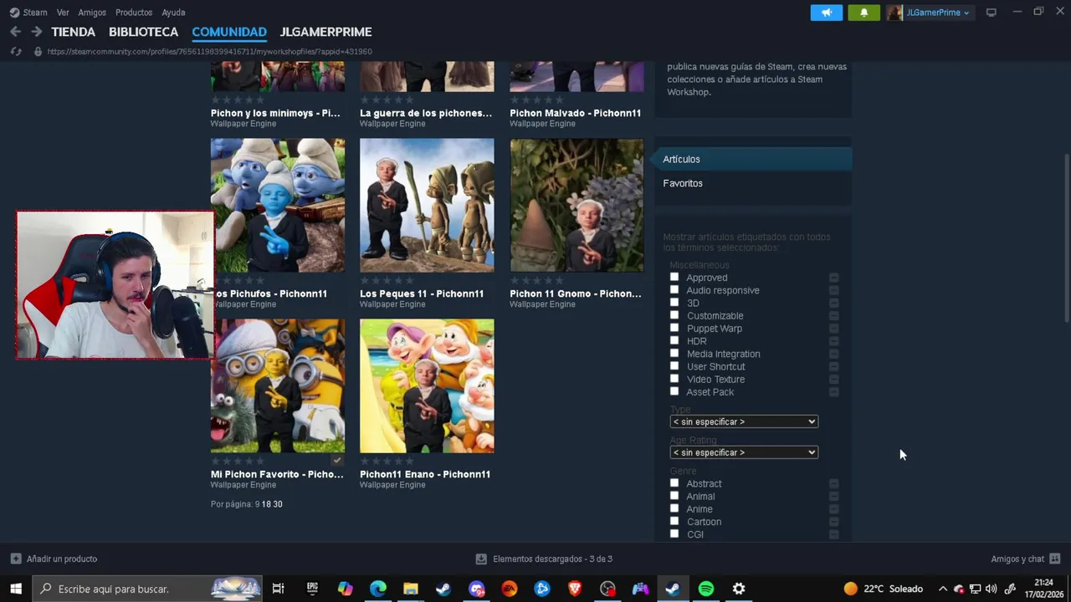Exclude the 3D tag with its minus icon

click(833, 303)
